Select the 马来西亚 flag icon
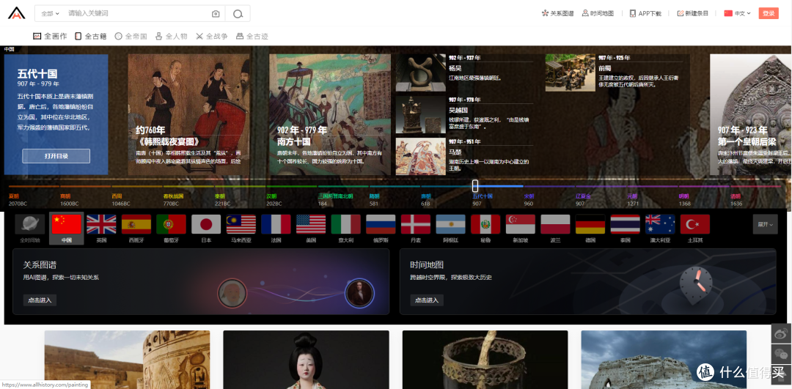Screen dimensions: 792x389 [x=241, y=224]
